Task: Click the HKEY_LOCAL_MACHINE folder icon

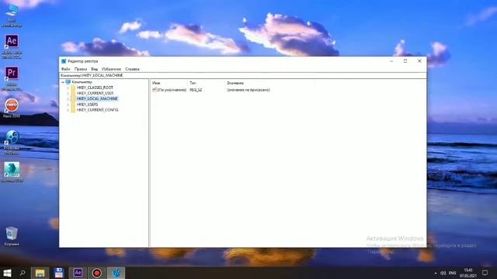Action: point(73,98)
